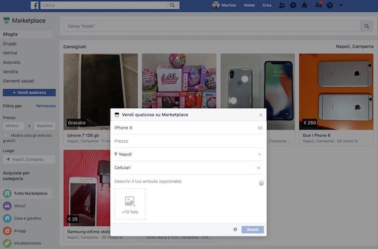Open the Cellulari category dropdown
Viewport: 378px width, 249px height.
tap(188, 168)
